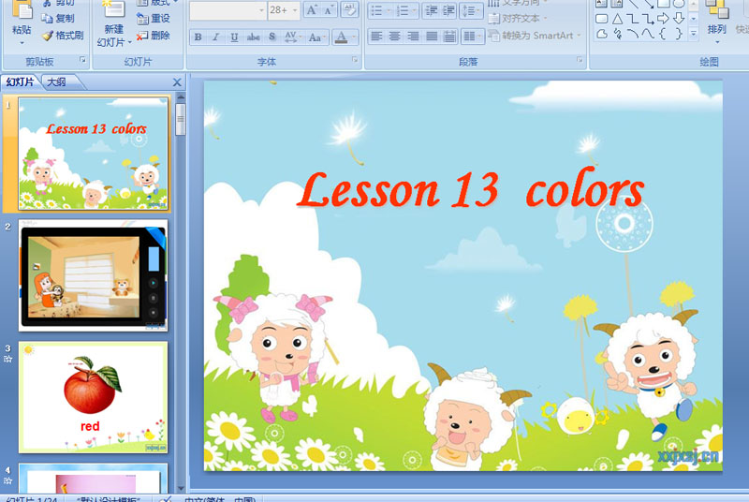Open the font color dropdown arrow
The height and width of the screenshot is (502, 749).
(x=354, y=37)
